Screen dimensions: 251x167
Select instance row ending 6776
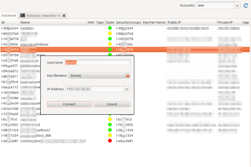click(x=125, y=39)
